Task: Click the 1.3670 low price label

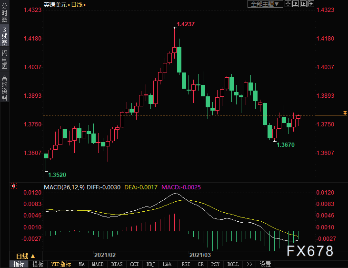Action: click(286, 145)
